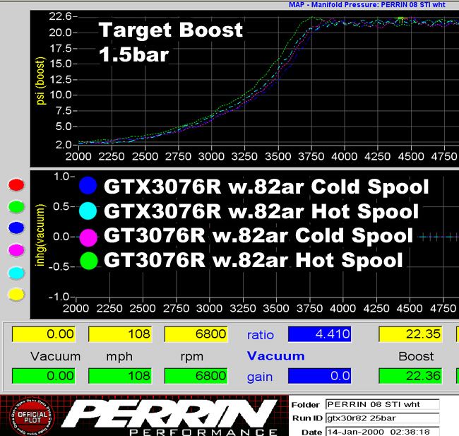Click the green Vacuum value field 0.00

click(x=44, y=376)
